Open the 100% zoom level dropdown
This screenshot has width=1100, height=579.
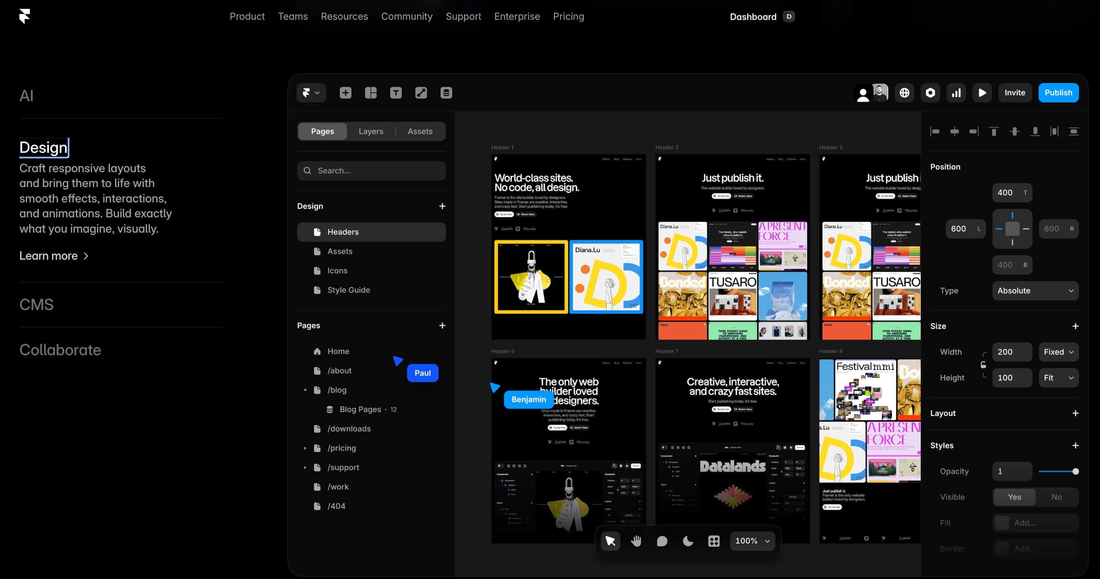[752, 541]
